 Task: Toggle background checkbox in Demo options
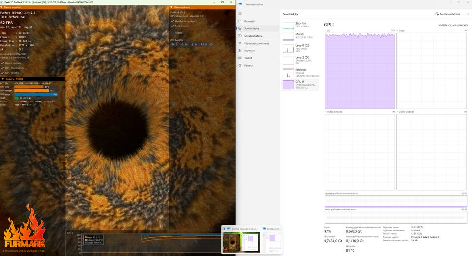(x=172, y=26)
